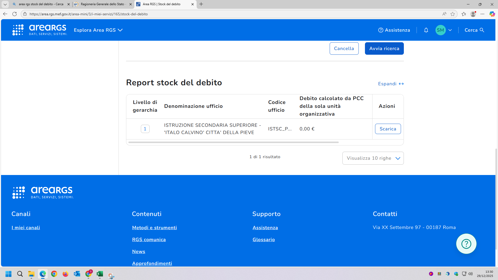Expand the Esplora Area RGS menu
The width and height of the screenshot is (498, 280).
(x=98, y=30)
